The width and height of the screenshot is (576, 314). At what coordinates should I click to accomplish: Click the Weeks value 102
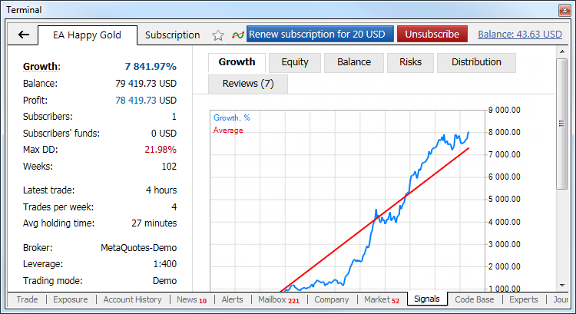coord(170,167)
